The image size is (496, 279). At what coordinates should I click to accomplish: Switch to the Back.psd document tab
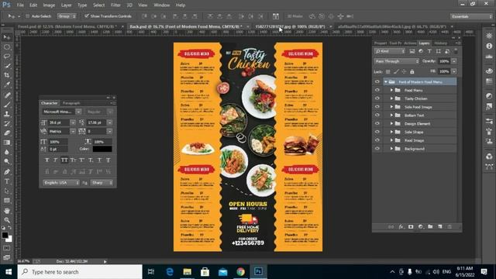186,26
